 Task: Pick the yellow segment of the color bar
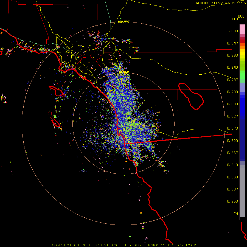(242, 54)
